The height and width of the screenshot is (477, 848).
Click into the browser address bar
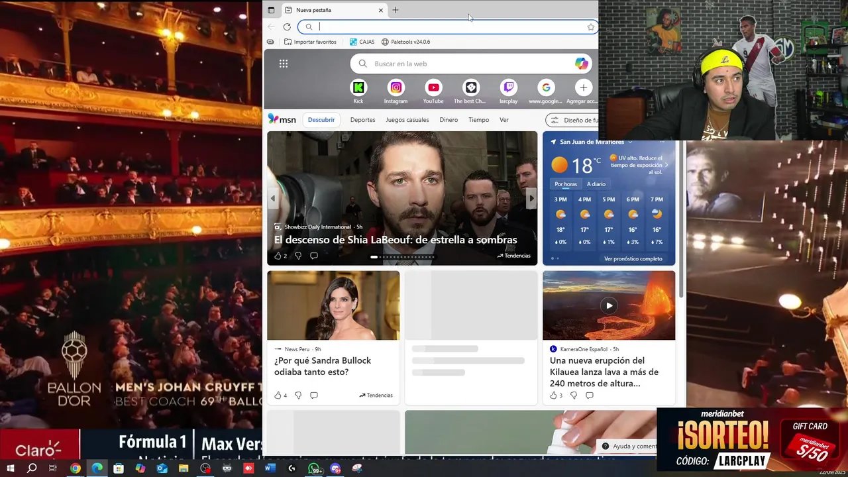pos(448,27)
